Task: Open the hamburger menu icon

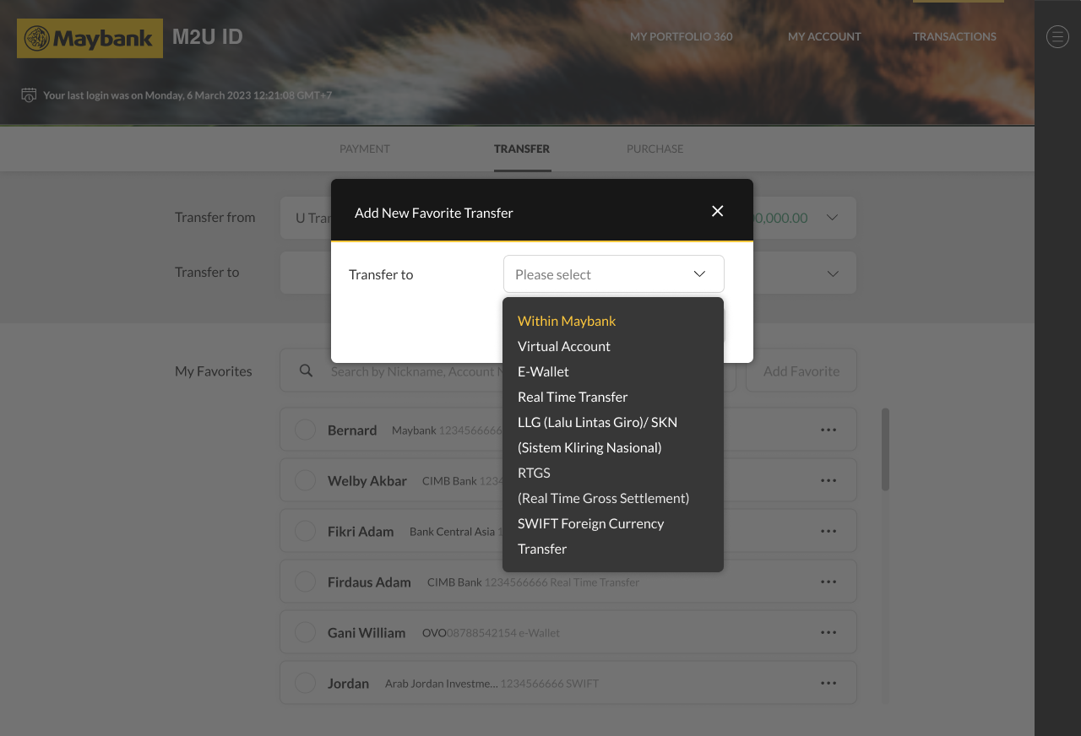Action: pos(1057,36)
